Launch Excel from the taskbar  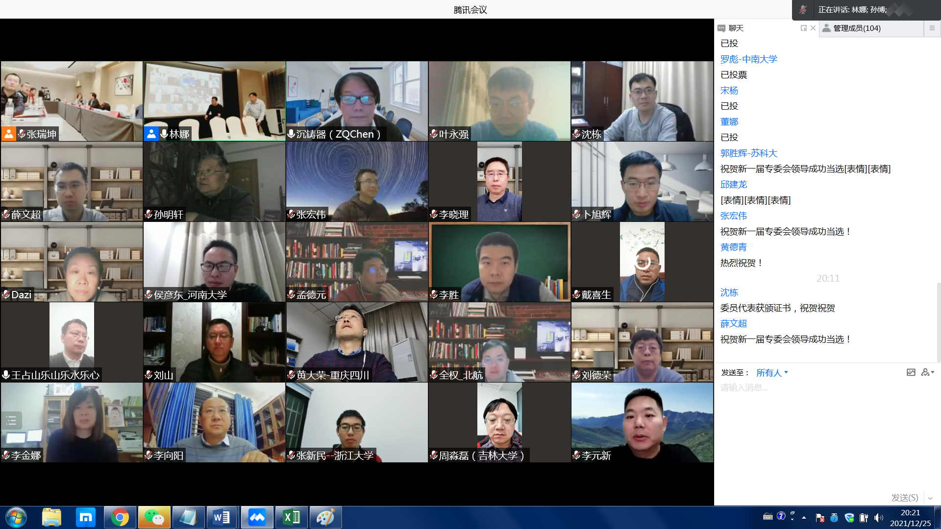tap(292, 517)
